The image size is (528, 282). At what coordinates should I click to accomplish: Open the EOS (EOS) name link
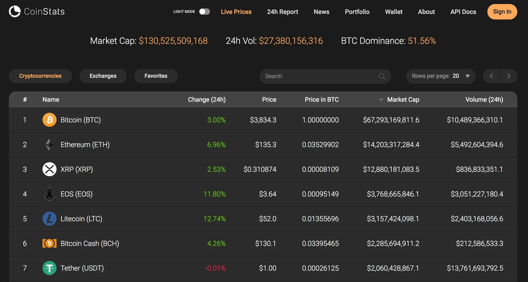point(76,194)
